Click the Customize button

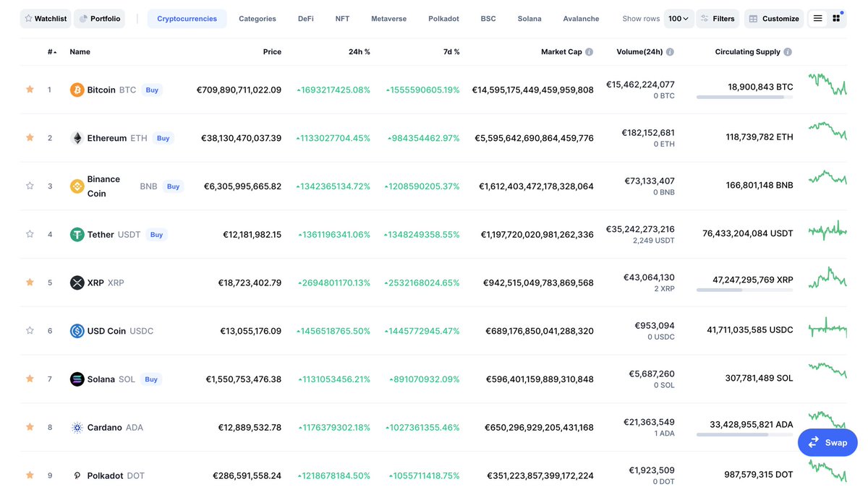tap(773, 19)
